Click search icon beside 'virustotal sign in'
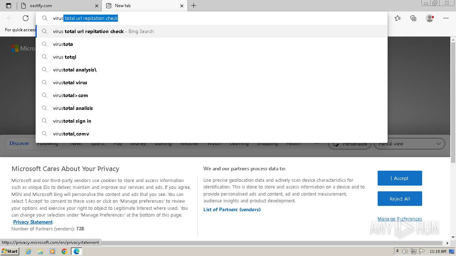Viewport: 456px width, 256px height. [x=45, y=121]
